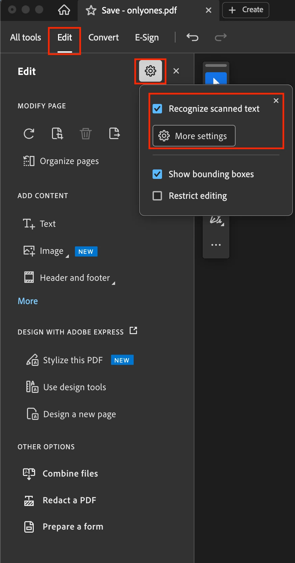Image resolution: width=295 pixels, height=563 pixels.
Task: Click the quick toolbar drag handle
Action: (x=216, y=65)
